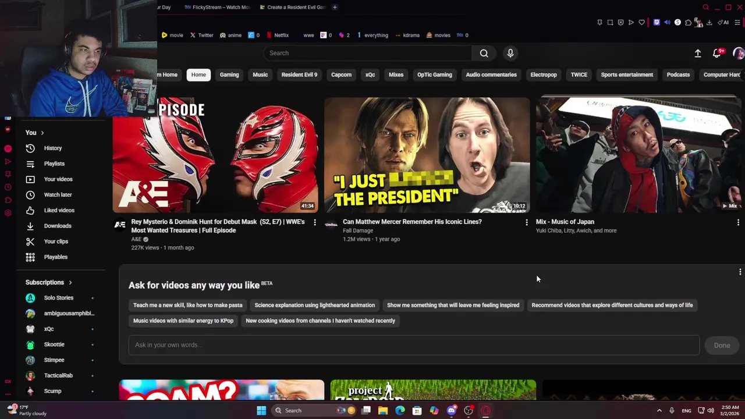Screen dimensions: 745x419
Task: Play the Rey Mysterio masks thumbnail
Action: pos(215,155)
